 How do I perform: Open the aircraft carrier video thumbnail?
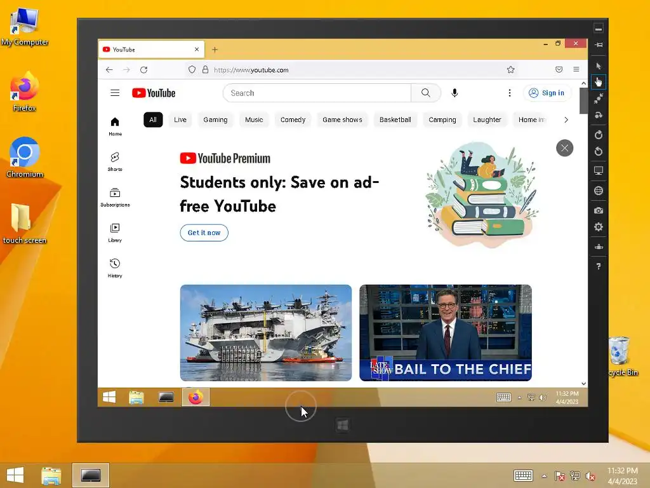tap(266, 333)
